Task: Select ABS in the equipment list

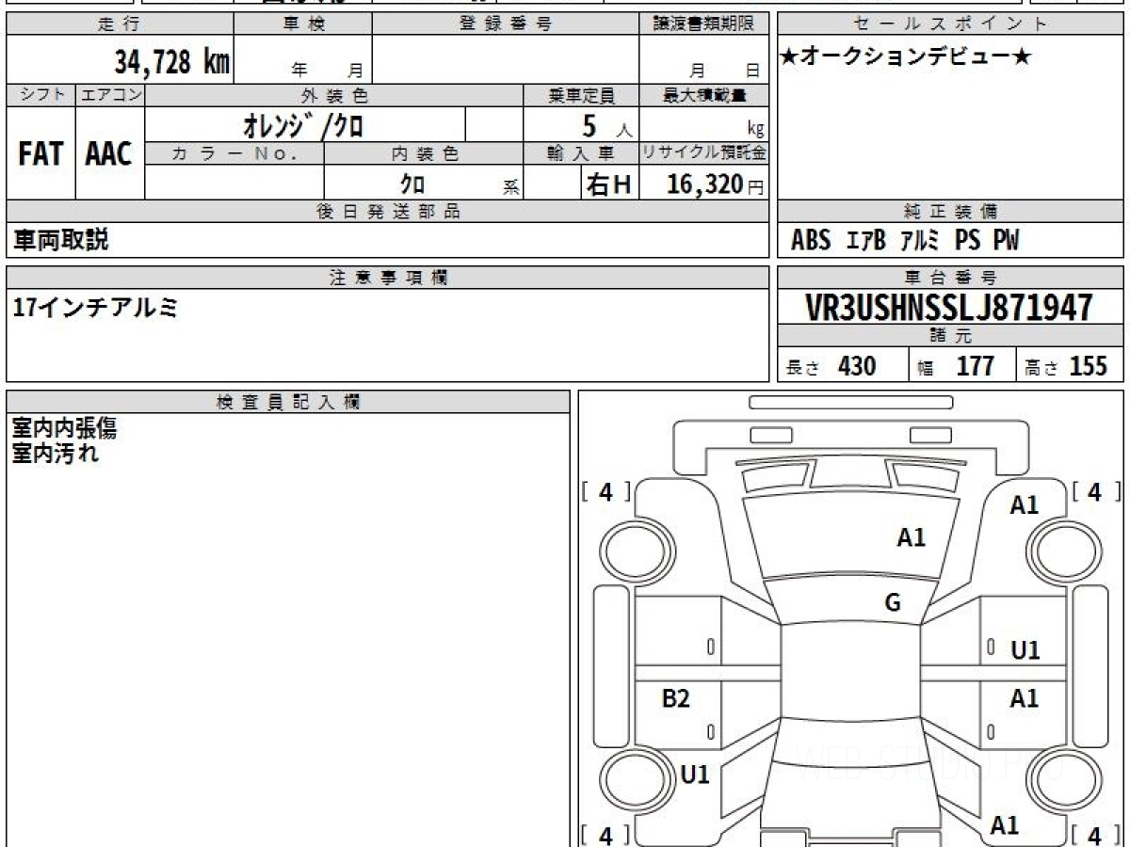Action: tap(811, 241)
